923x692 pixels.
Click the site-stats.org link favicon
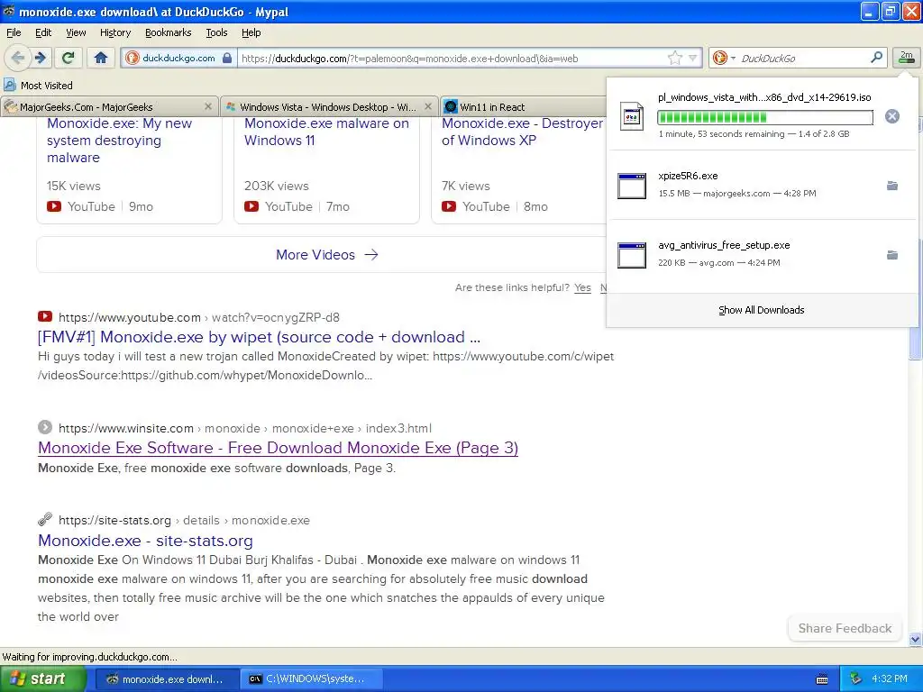45,520
